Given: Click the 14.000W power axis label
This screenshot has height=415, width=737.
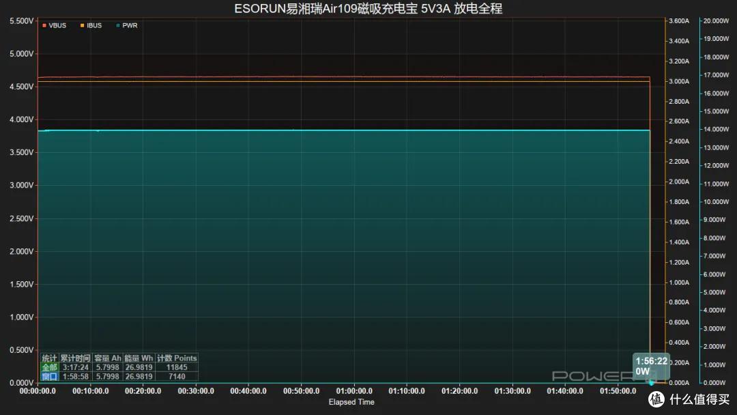Looking at the screenshot, I should click(717, 129).
